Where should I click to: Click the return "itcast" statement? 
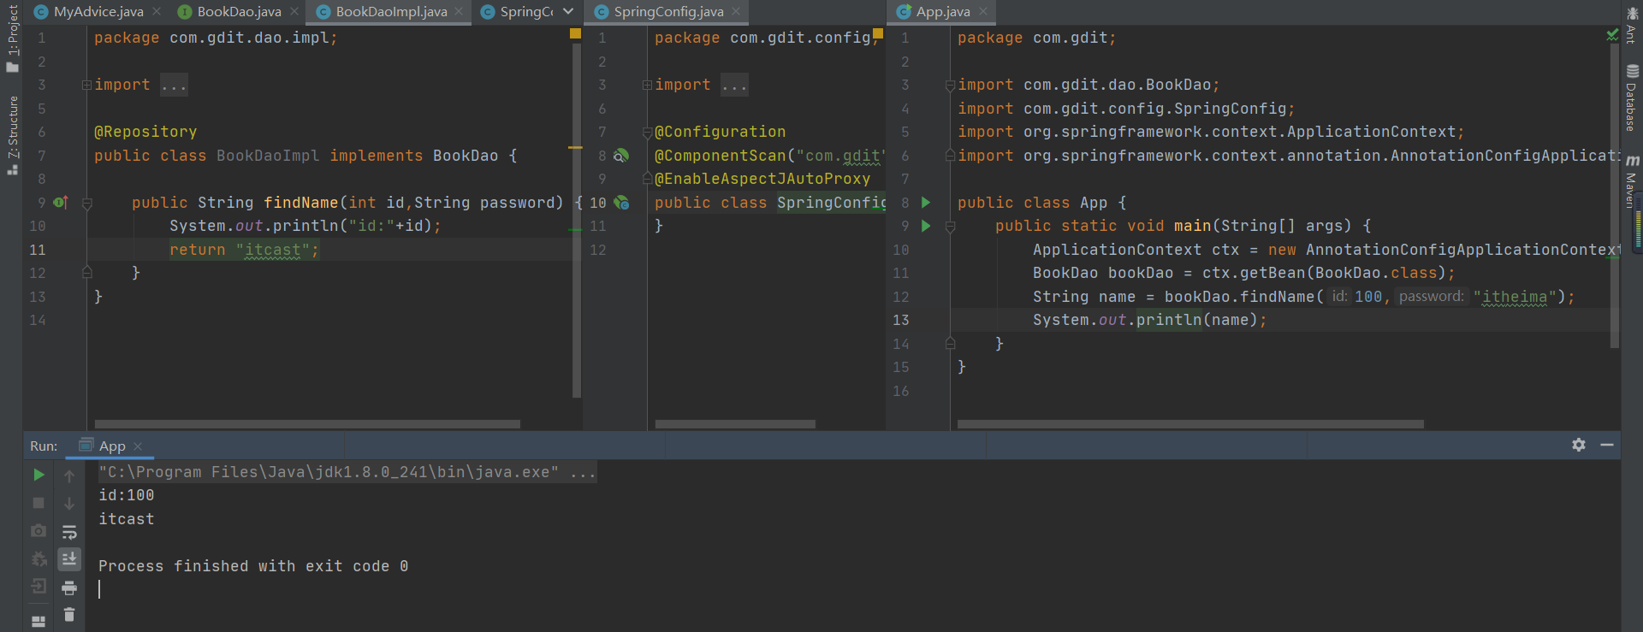(244, 250)
